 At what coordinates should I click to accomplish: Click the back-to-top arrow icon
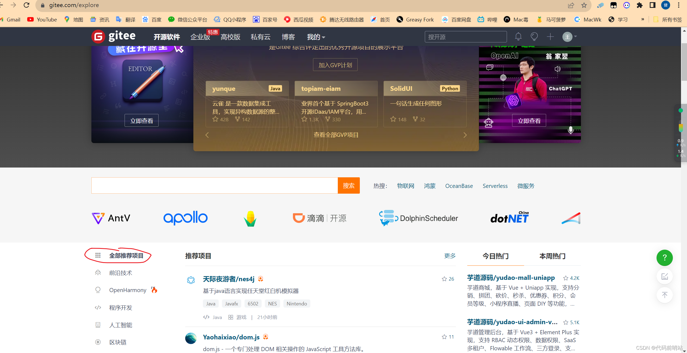pos(664,295)
